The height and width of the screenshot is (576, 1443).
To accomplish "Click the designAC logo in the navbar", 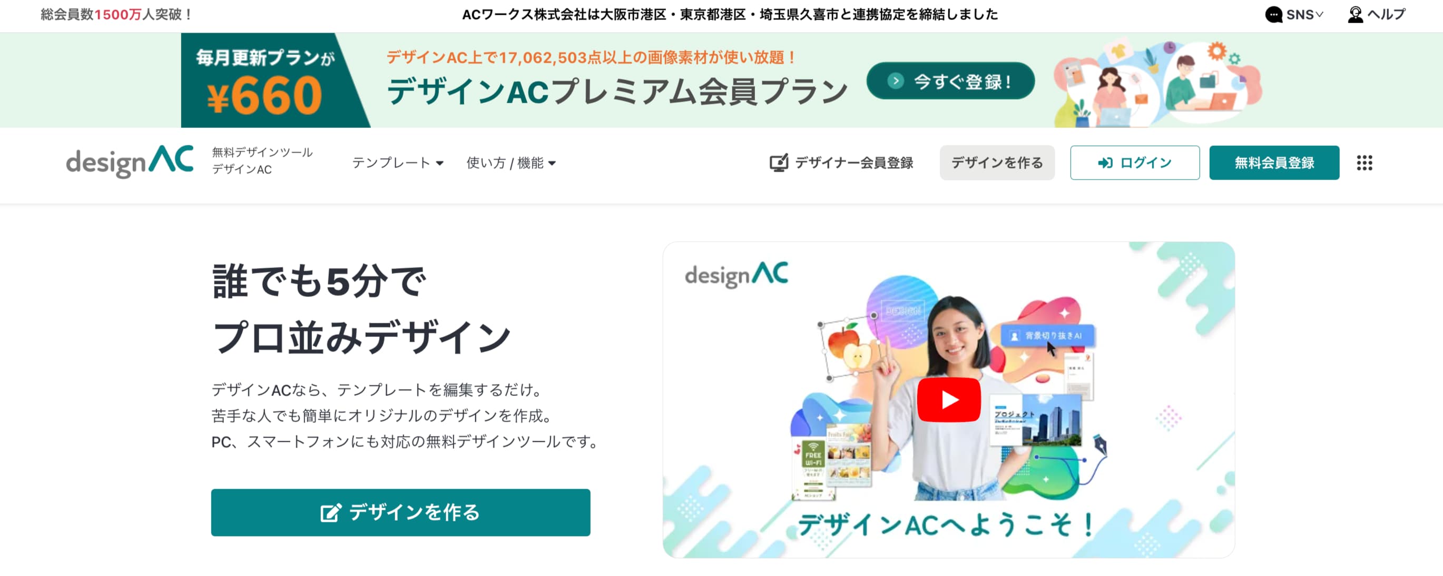I will (130, 162).
